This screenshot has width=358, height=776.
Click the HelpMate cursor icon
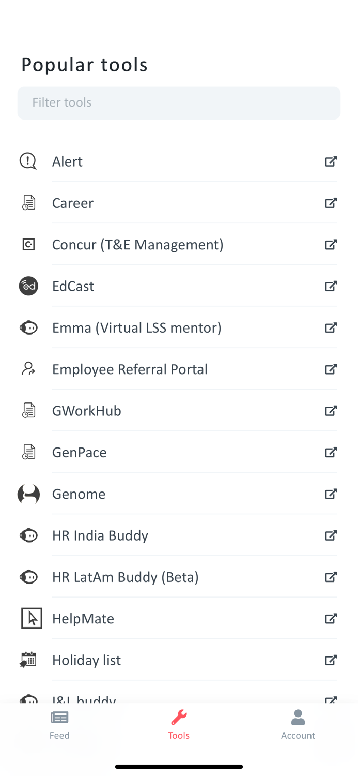pos(31,618)
